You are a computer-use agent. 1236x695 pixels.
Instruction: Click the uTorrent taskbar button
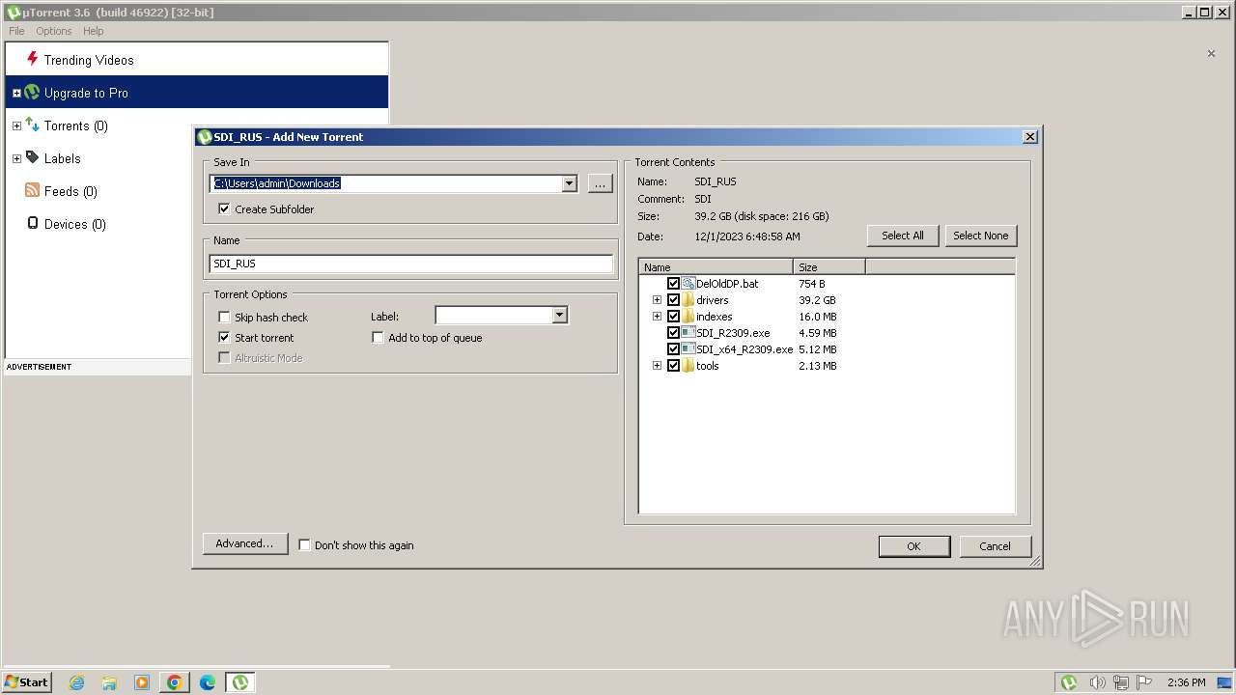(x=240, y=682)
